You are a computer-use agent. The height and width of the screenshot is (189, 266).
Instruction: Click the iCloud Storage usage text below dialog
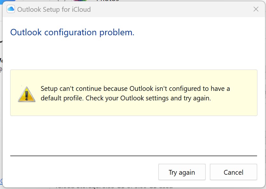tap(115, 187)
